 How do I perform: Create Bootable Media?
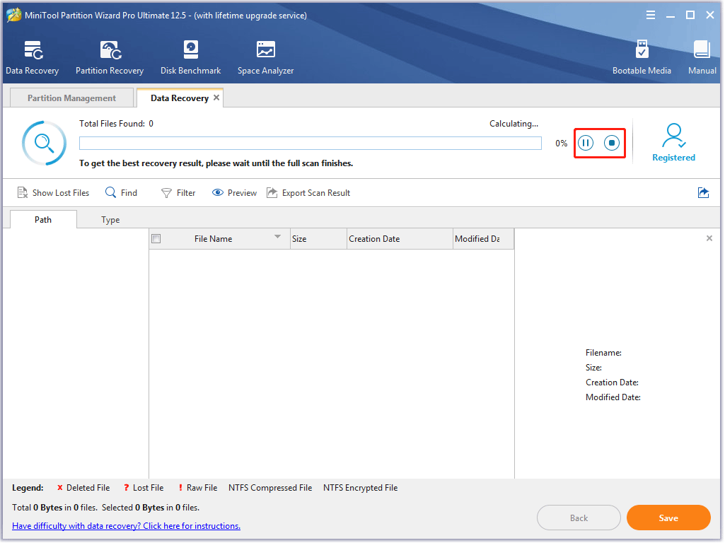[642, 58]
